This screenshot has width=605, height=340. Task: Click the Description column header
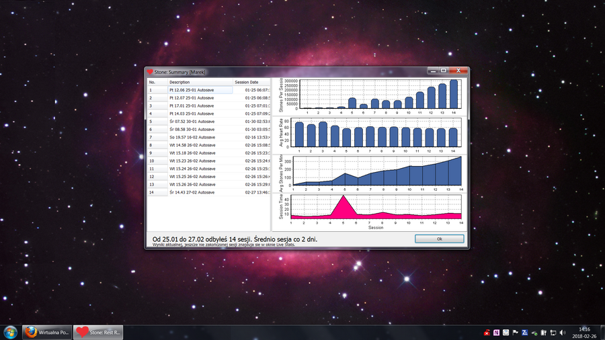click(x=179, y=82)
